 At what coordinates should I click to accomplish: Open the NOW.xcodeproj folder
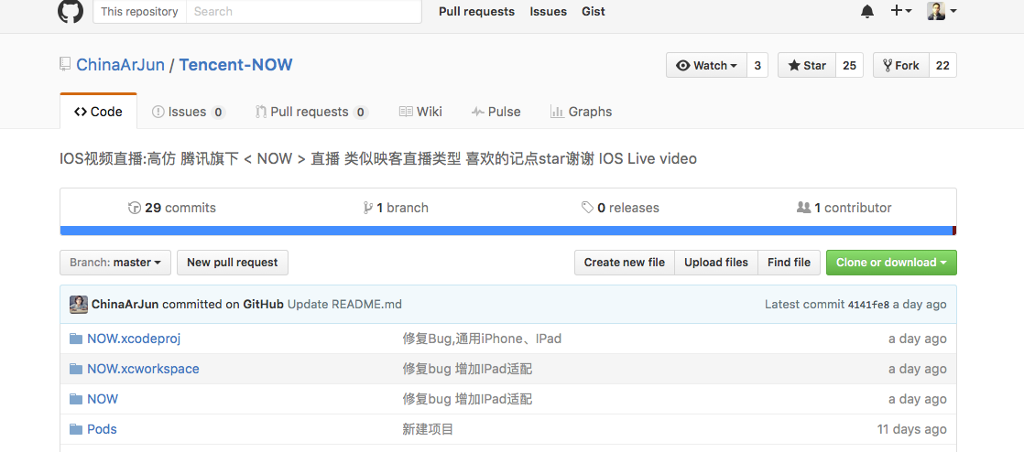[133, 339]
